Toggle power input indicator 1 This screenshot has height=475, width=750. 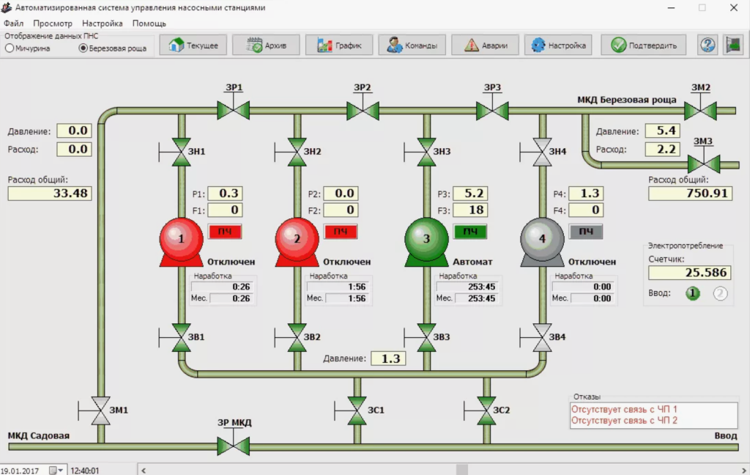(x=693, y=293)
